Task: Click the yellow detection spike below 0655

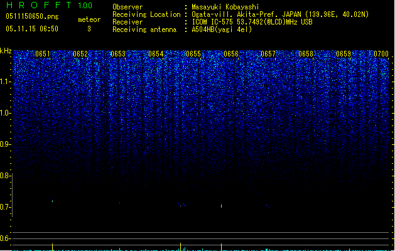Action: click(x=181, y=247)
